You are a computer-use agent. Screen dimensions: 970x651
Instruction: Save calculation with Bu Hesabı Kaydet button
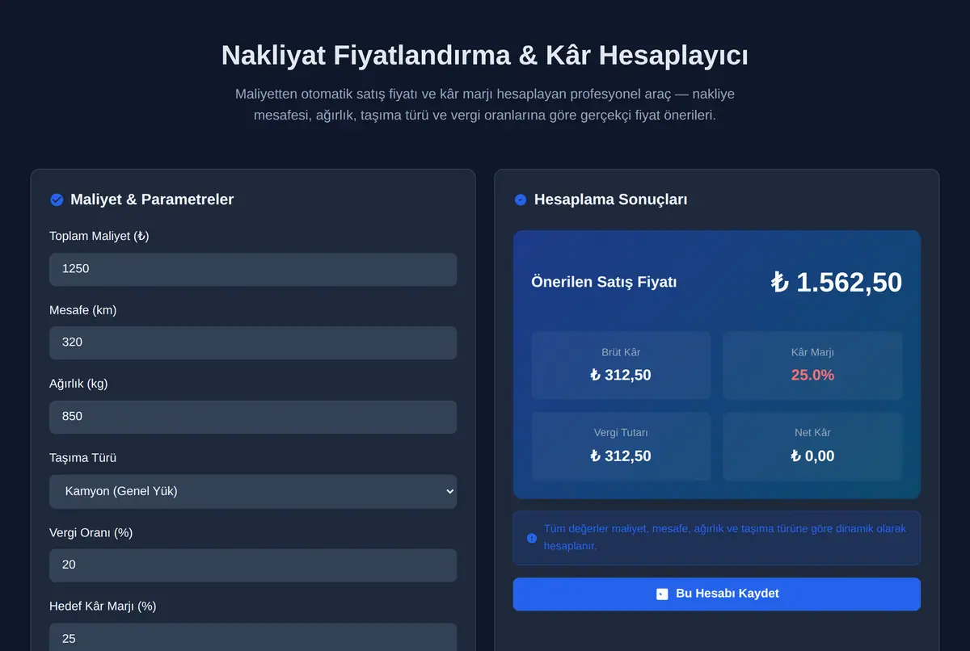point(717,594)
